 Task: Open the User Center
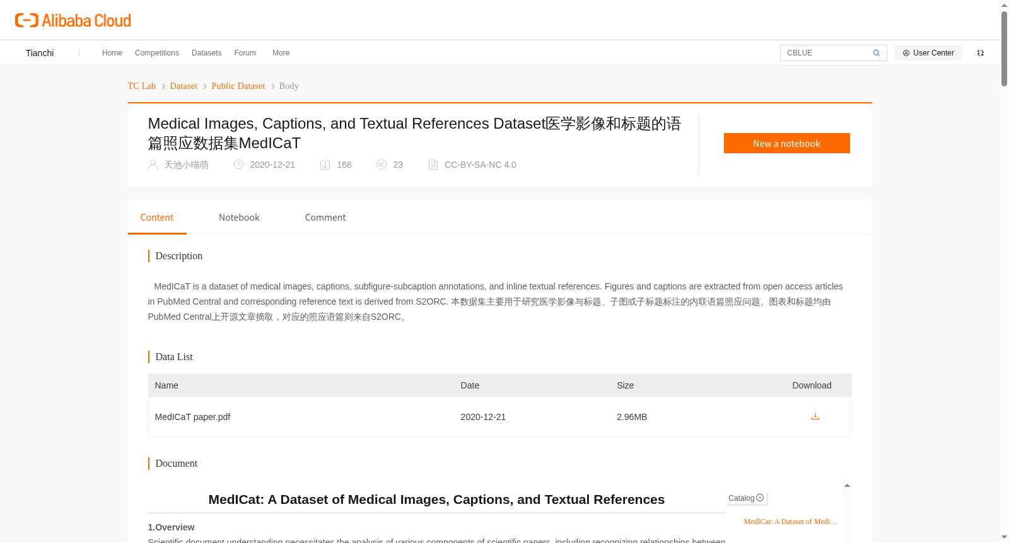(928, 53)
